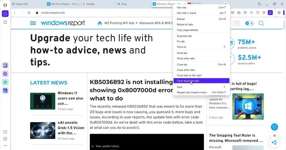Image resolution: width=286 pixels, height=150 pixels.
Task: Expand the Save submenu
Action: pos(201,87)
